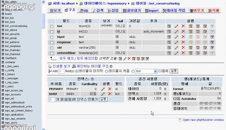
Task: Open c_messages table in sidebar
Action: (12, 78)
